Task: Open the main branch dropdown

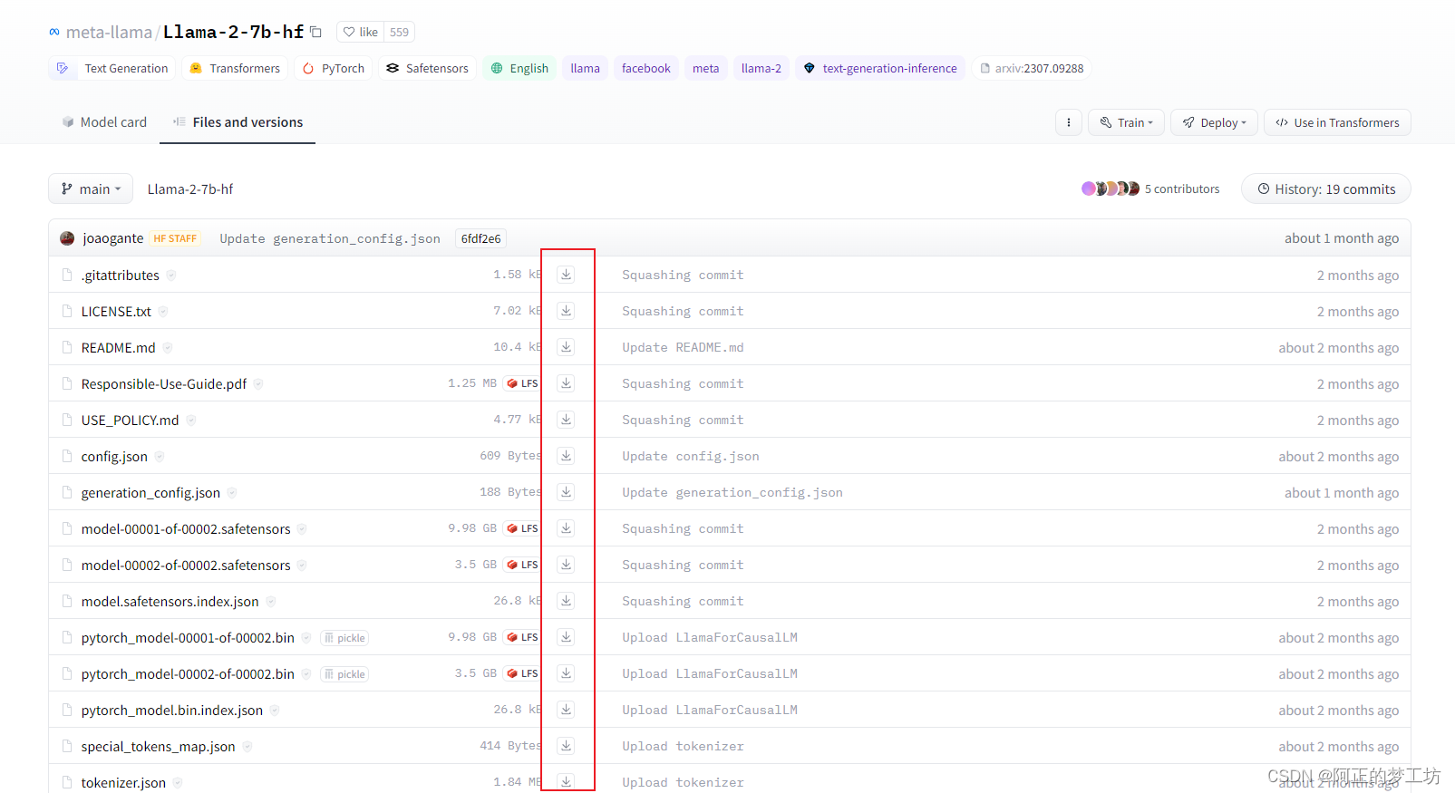Action: click(91, 189)
